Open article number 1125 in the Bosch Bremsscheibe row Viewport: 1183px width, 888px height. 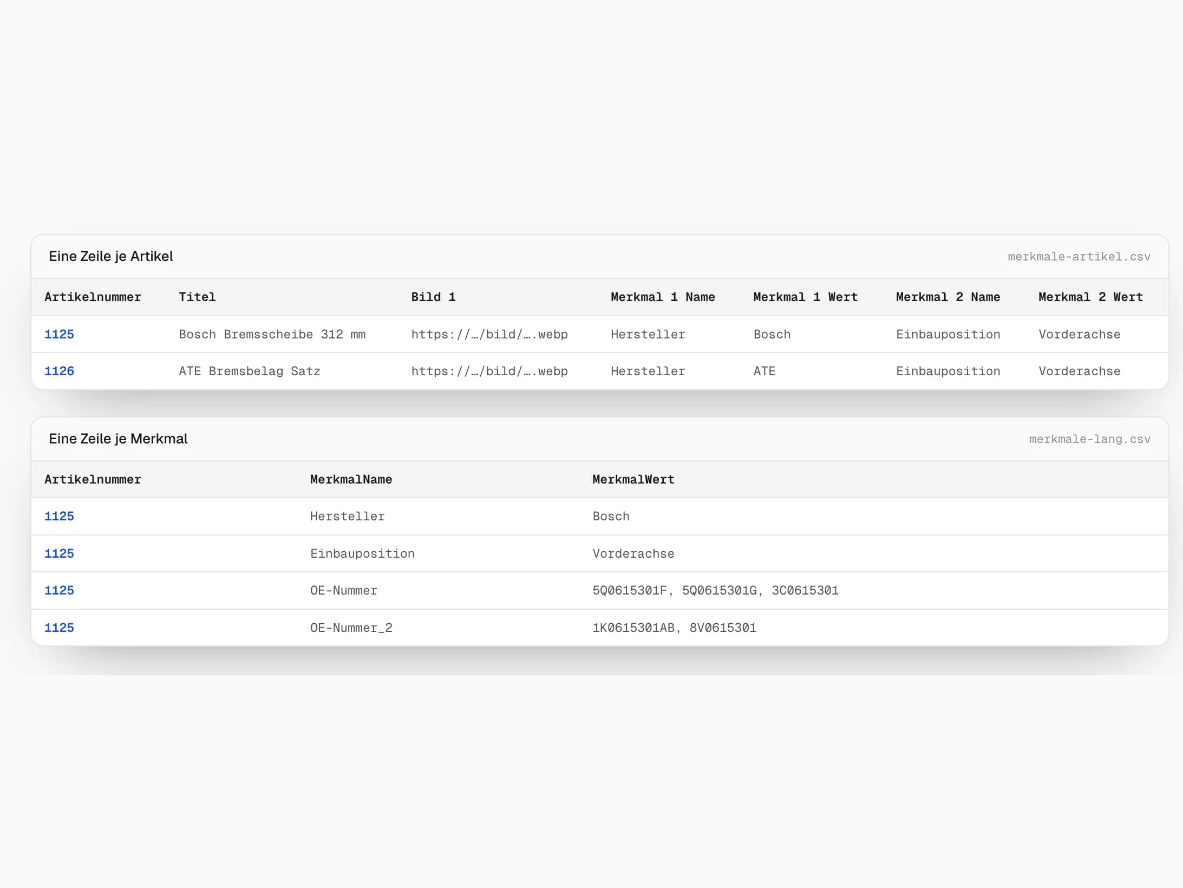pyautogui.click(x=59, y=334)
